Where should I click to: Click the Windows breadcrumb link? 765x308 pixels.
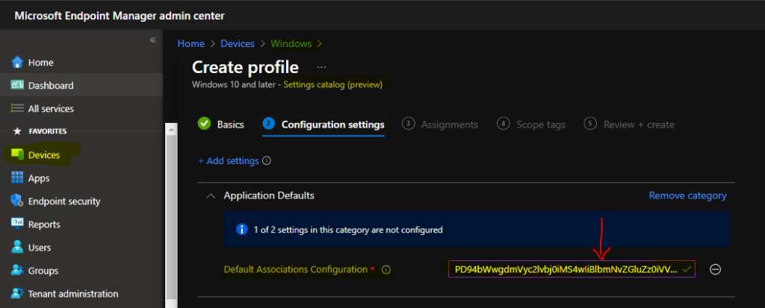click(291, 44)
